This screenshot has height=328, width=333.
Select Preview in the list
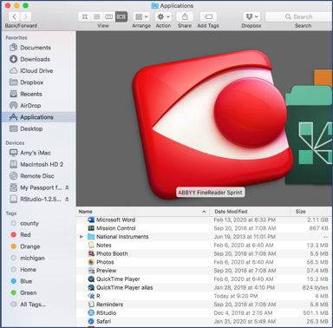pyautogui.click(x=205, y=271)
